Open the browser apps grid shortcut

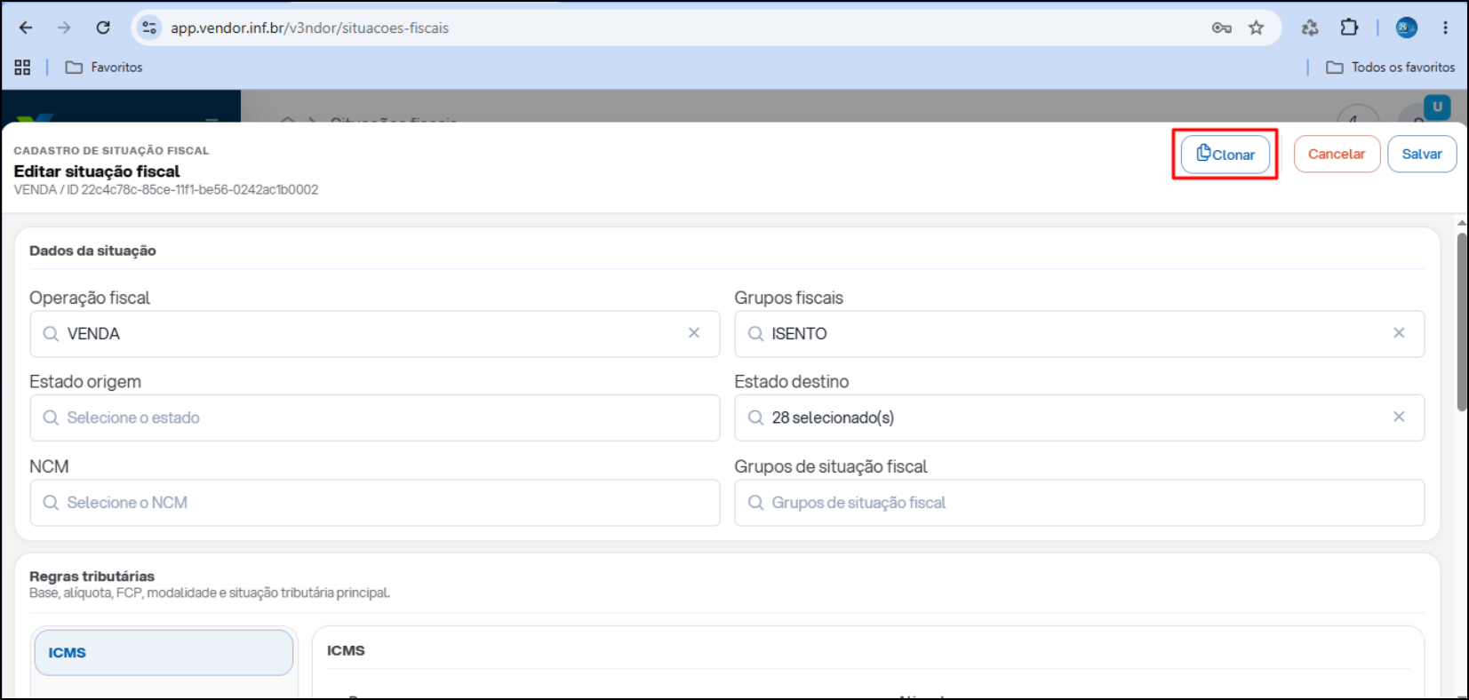(22, 68)
